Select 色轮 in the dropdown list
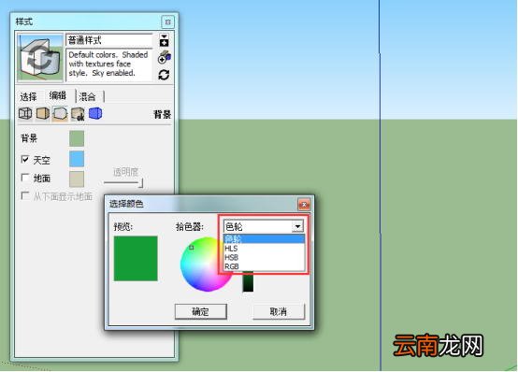 point(264,238)
